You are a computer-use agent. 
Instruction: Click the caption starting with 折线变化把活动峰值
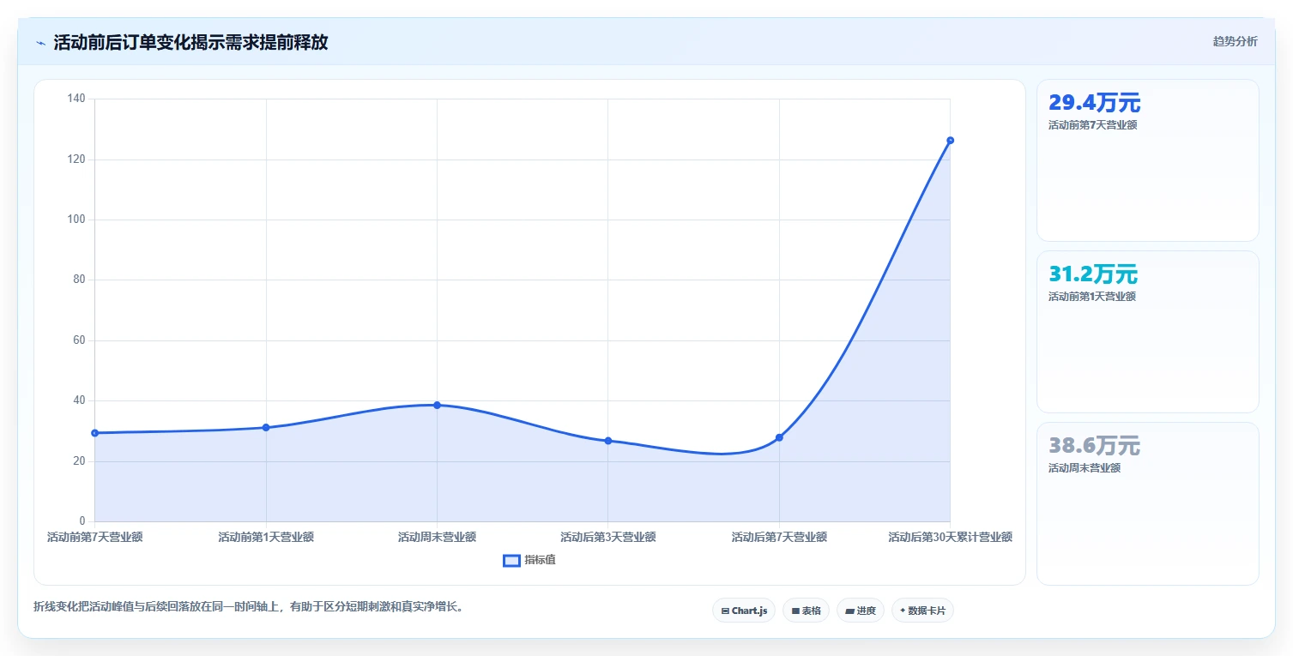point(249,606)
